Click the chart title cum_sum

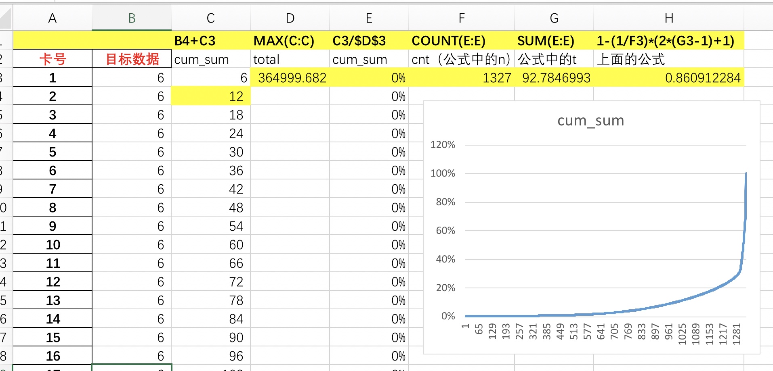[x=590, y=121]
